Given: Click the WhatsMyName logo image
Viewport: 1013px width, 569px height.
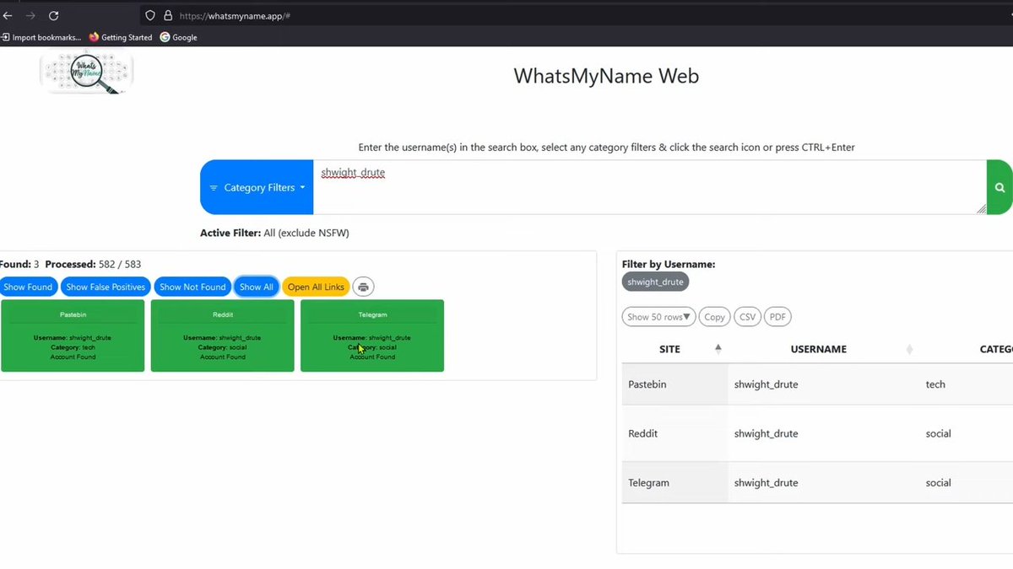Looking at the screenshot, I should [x=86, y=72].
